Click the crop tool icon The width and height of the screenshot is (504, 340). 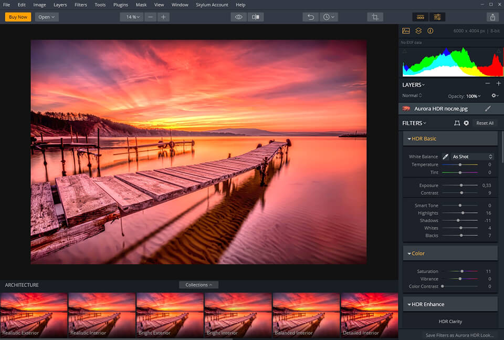[375, 17]
